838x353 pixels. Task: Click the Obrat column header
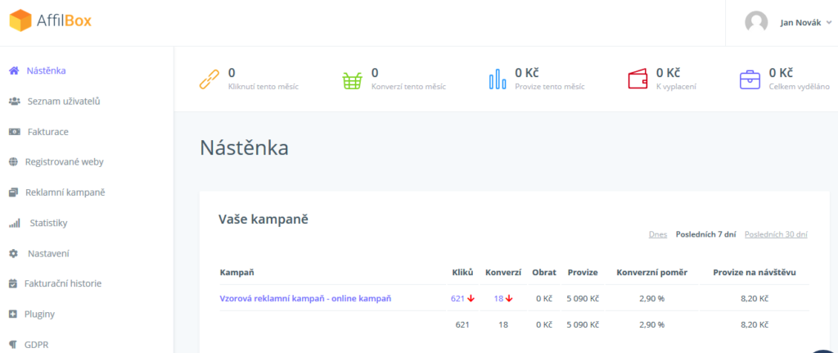pos(544,273)
